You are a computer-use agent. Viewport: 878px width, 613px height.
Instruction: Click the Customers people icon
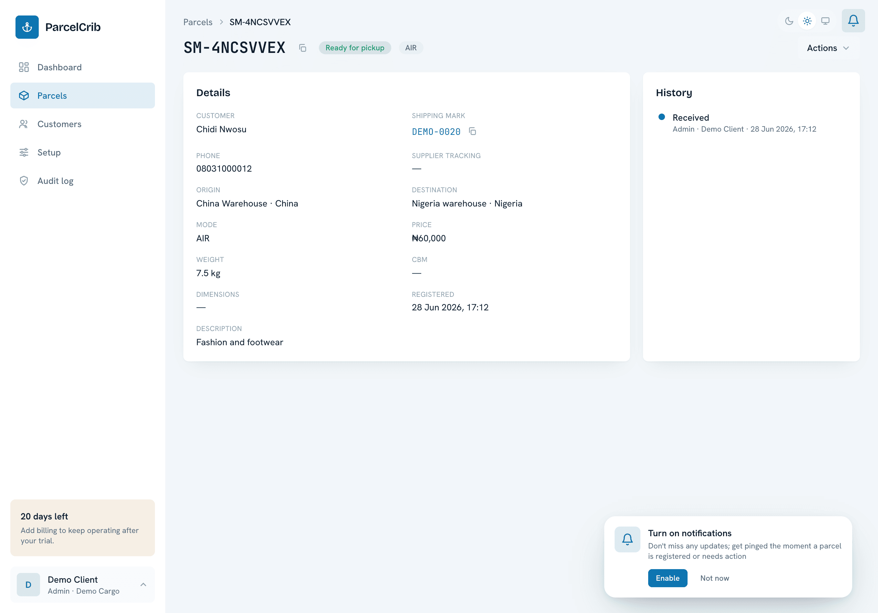24,124
